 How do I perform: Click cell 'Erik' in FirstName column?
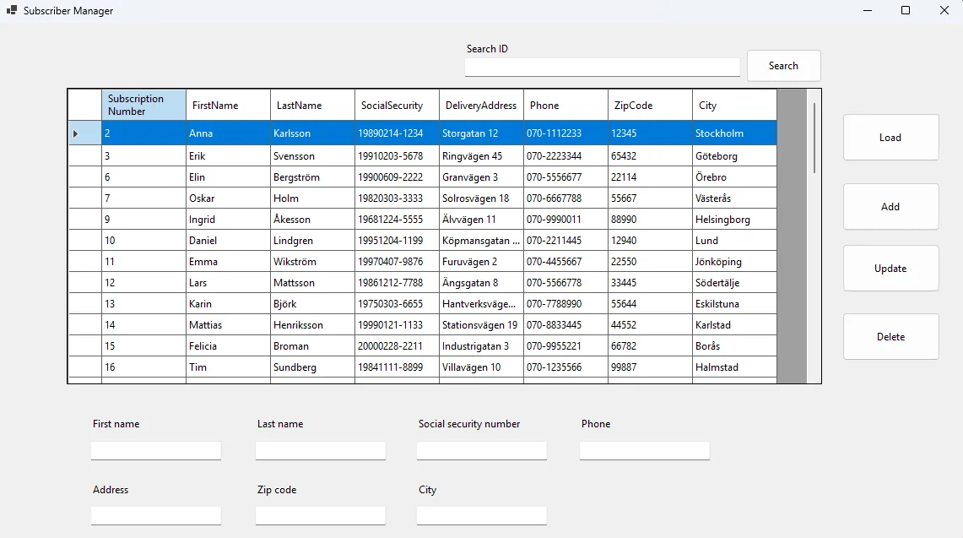pyautogui.click(x=228, y=156)
